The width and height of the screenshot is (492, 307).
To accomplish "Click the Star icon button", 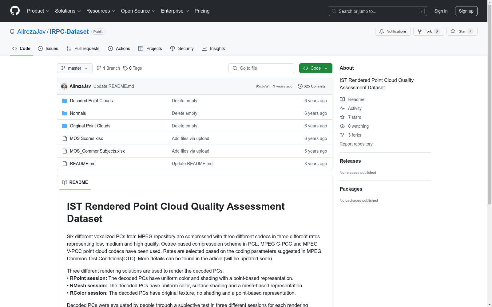I will (x=453, y=31).
